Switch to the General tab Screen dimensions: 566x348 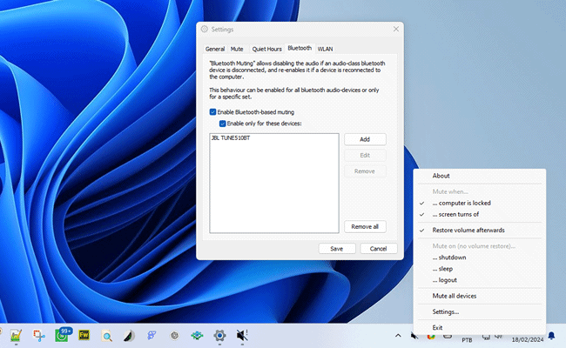click(x=215, y=49)
